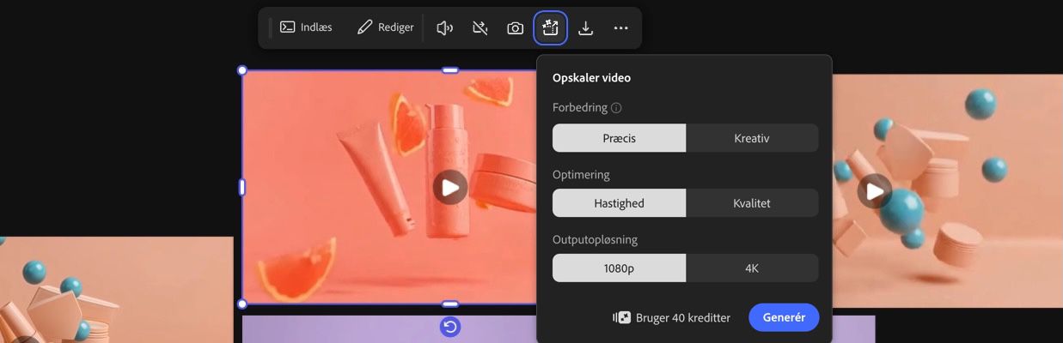Click the bottom-edge middle resize handle
Screen dimensions: 1063x343
450,304
